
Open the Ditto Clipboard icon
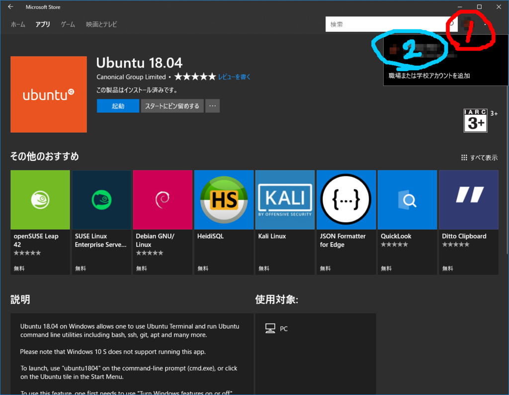point(469,200)
